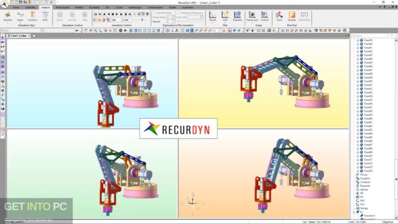This screenshot has width=398, height=224.
Task: Open the Repeat count dropdown
Action: tap(174, 22)
